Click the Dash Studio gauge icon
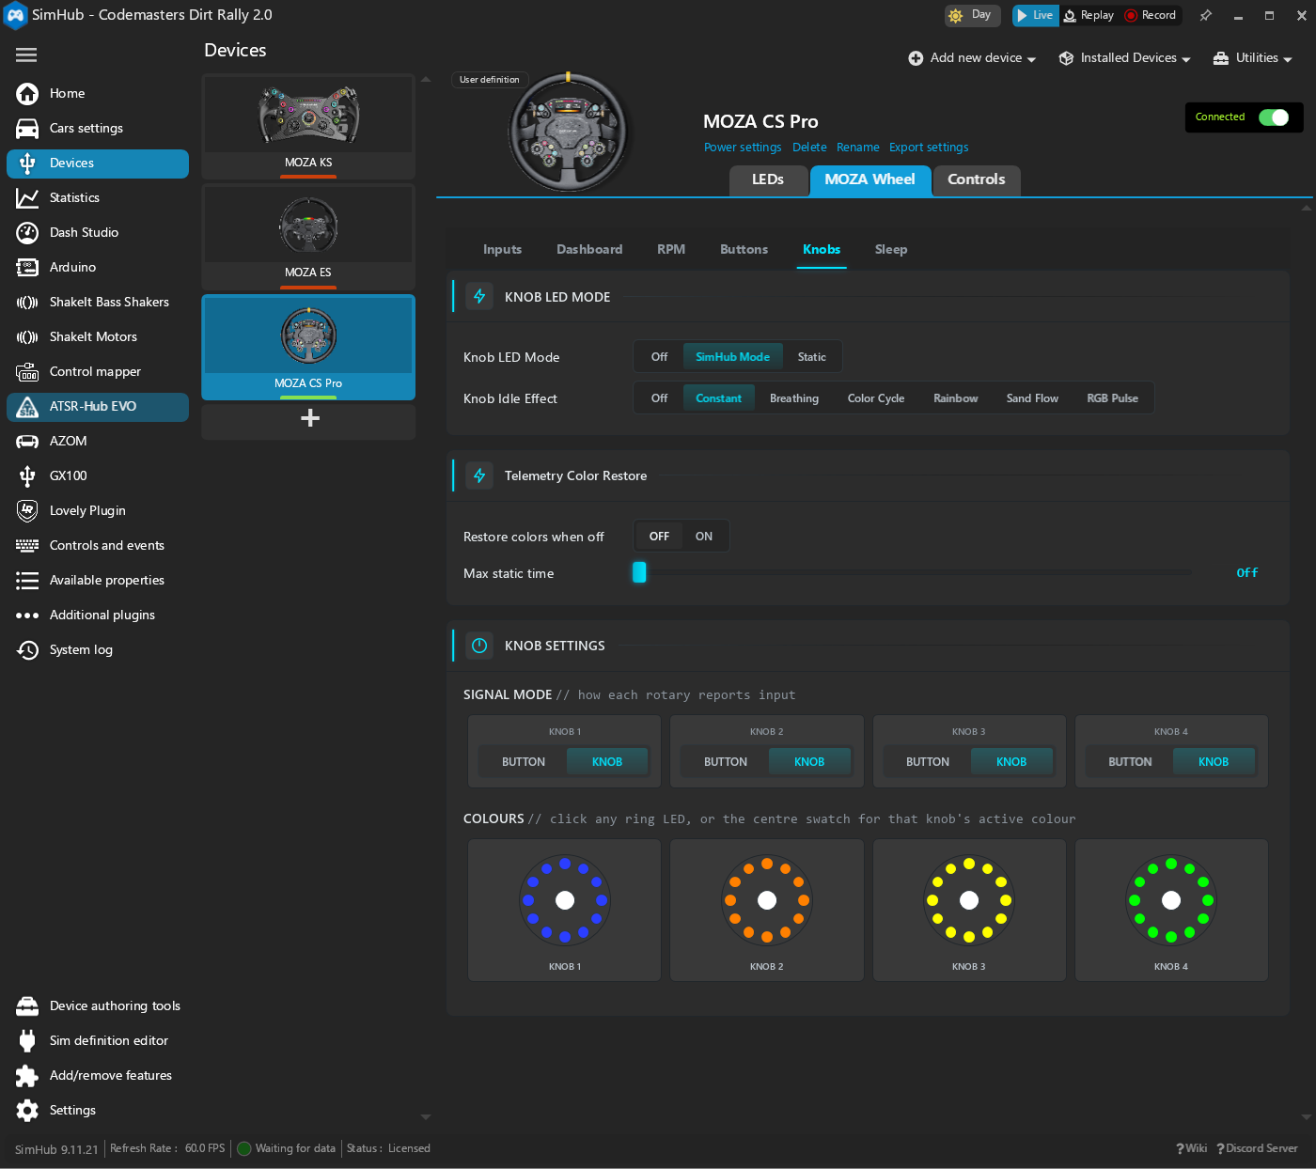 27,232
